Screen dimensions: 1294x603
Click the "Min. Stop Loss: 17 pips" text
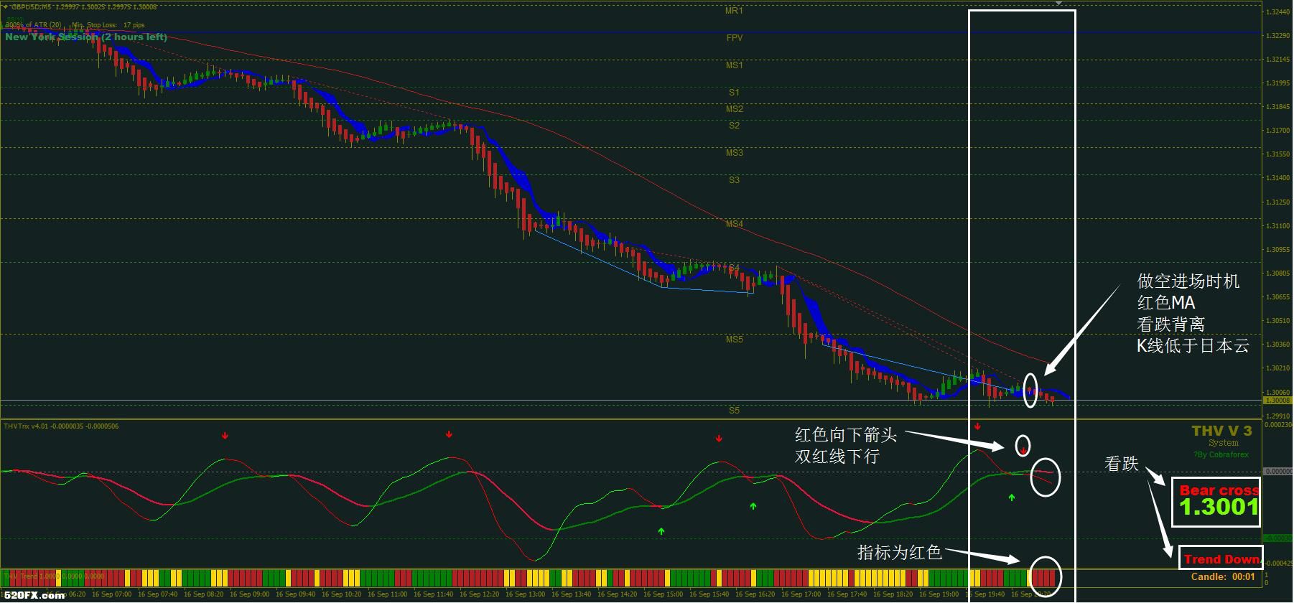point(108,25)
